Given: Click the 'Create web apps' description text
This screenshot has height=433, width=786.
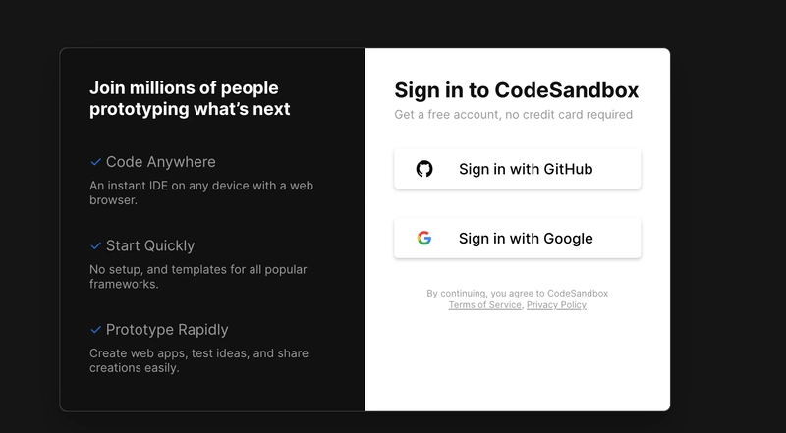Looking at the screenshot, I should (198, 360).
